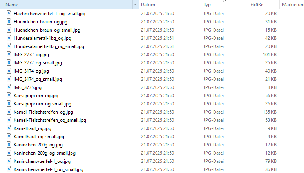Click the file icon next to IMG_3735.jpg
The image size is (304, 173).
pos(9,87)
